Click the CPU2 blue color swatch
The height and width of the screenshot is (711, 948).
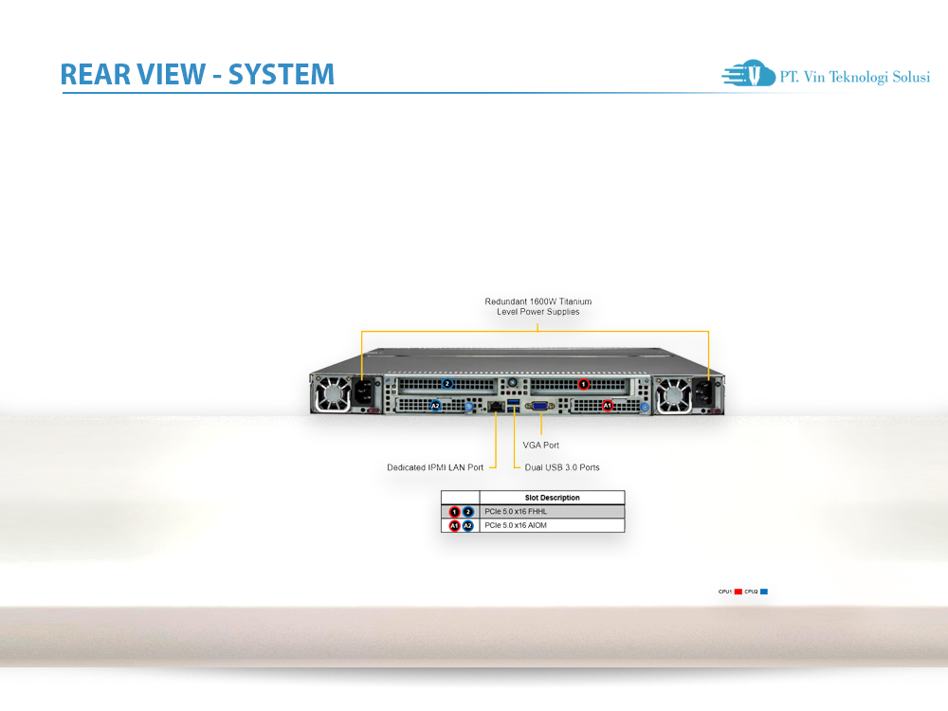764,592
